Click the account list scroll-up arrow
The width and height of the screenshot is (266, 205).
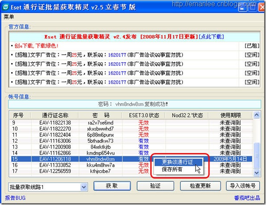click(257, 115)
